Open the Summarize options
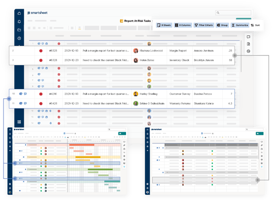Screen dimensions: 272x203 pos(240,25)
